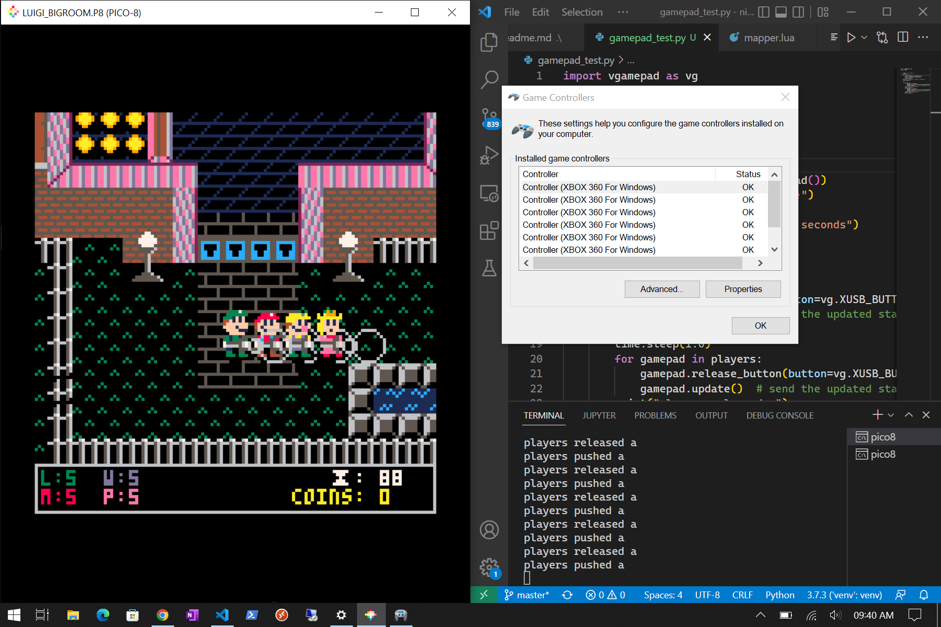This screenshot has width=941, height=627.
Task: Expand the gamepad_test.py breadcrumb chevron
Action: click(x=621, y=60)
